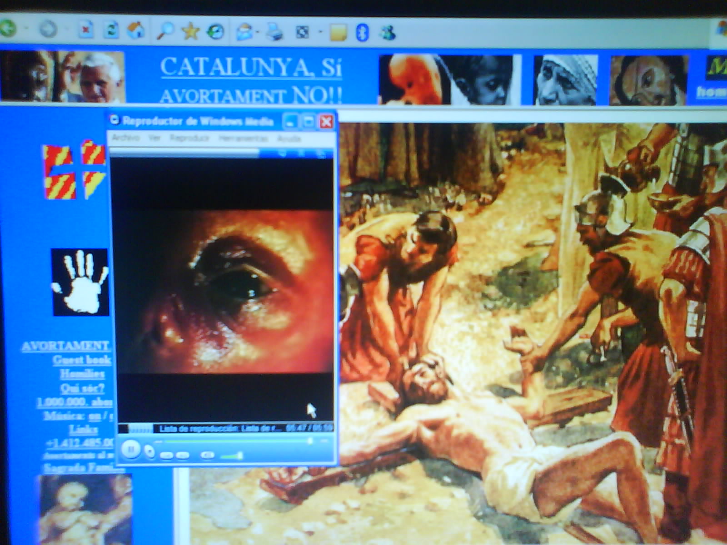
Task: Click the elderly nun header photo
Action: (565, 80)
